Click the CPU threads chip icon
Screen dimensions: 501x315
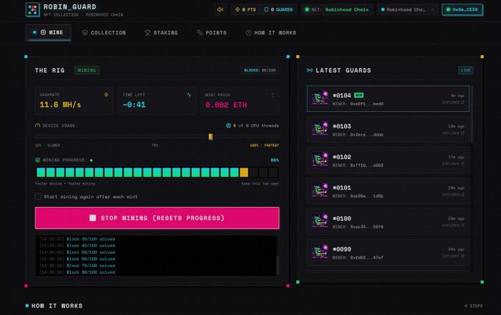228,125
